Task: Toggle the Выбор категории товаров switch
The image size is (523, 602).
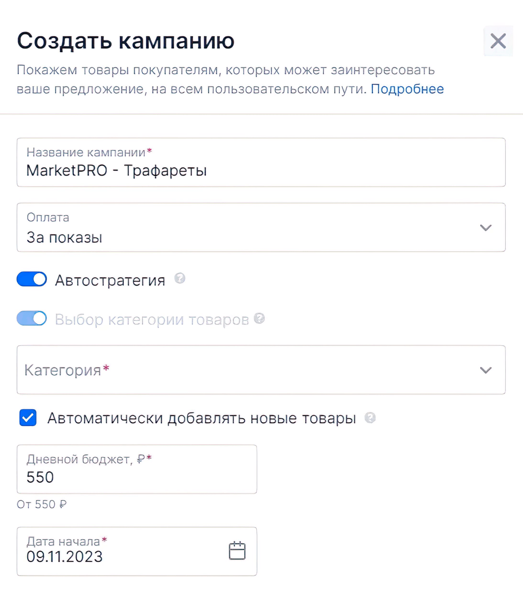Action: tap(32, 319)
